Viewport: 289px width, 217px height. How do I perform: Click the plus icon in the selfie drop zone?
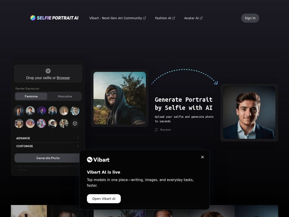coord(48,71)
